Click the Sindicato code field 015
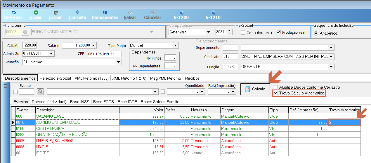371x163 pixels. 230,57
